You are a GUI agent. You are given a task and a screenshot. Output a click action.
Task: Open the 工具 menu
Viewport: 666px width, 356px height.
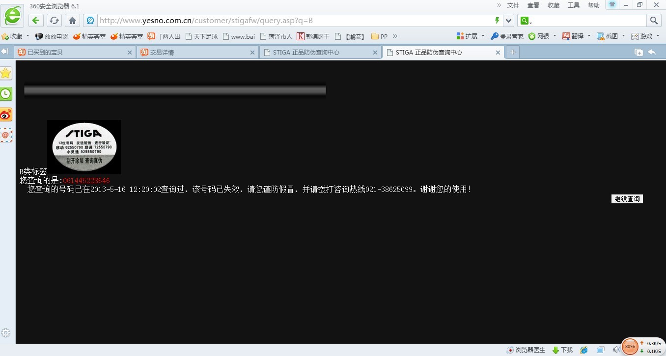[x=573, y=5]
